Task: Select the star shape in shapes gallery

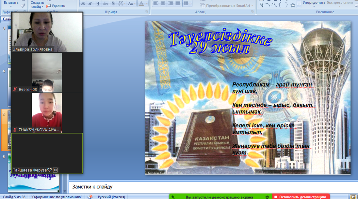Action: [293, 5]
